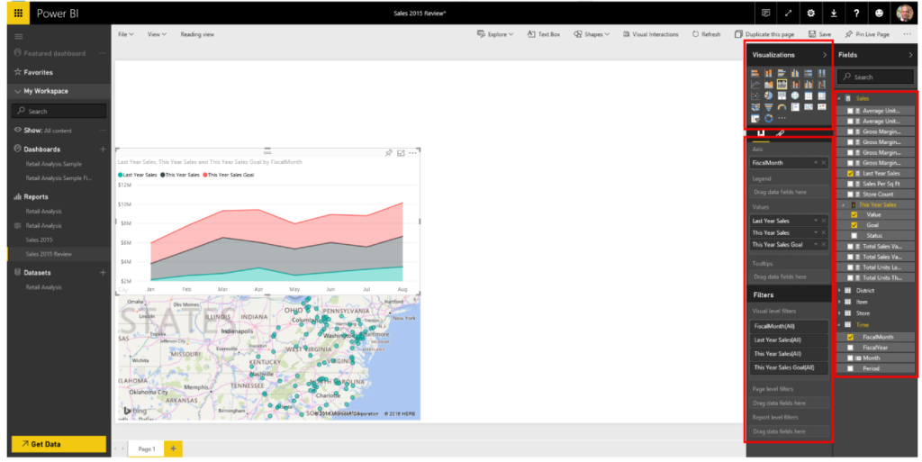The width and height of the screenshot is (922, 462).
Task: Open Last Year Sales value dropdown
Action: point(816,221)
